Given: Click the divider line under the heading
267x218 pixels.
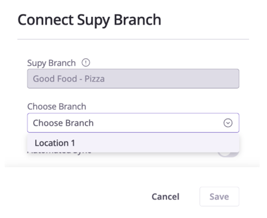Looking at the screenshot, I should pyautogui.click(x=133, y=39).
